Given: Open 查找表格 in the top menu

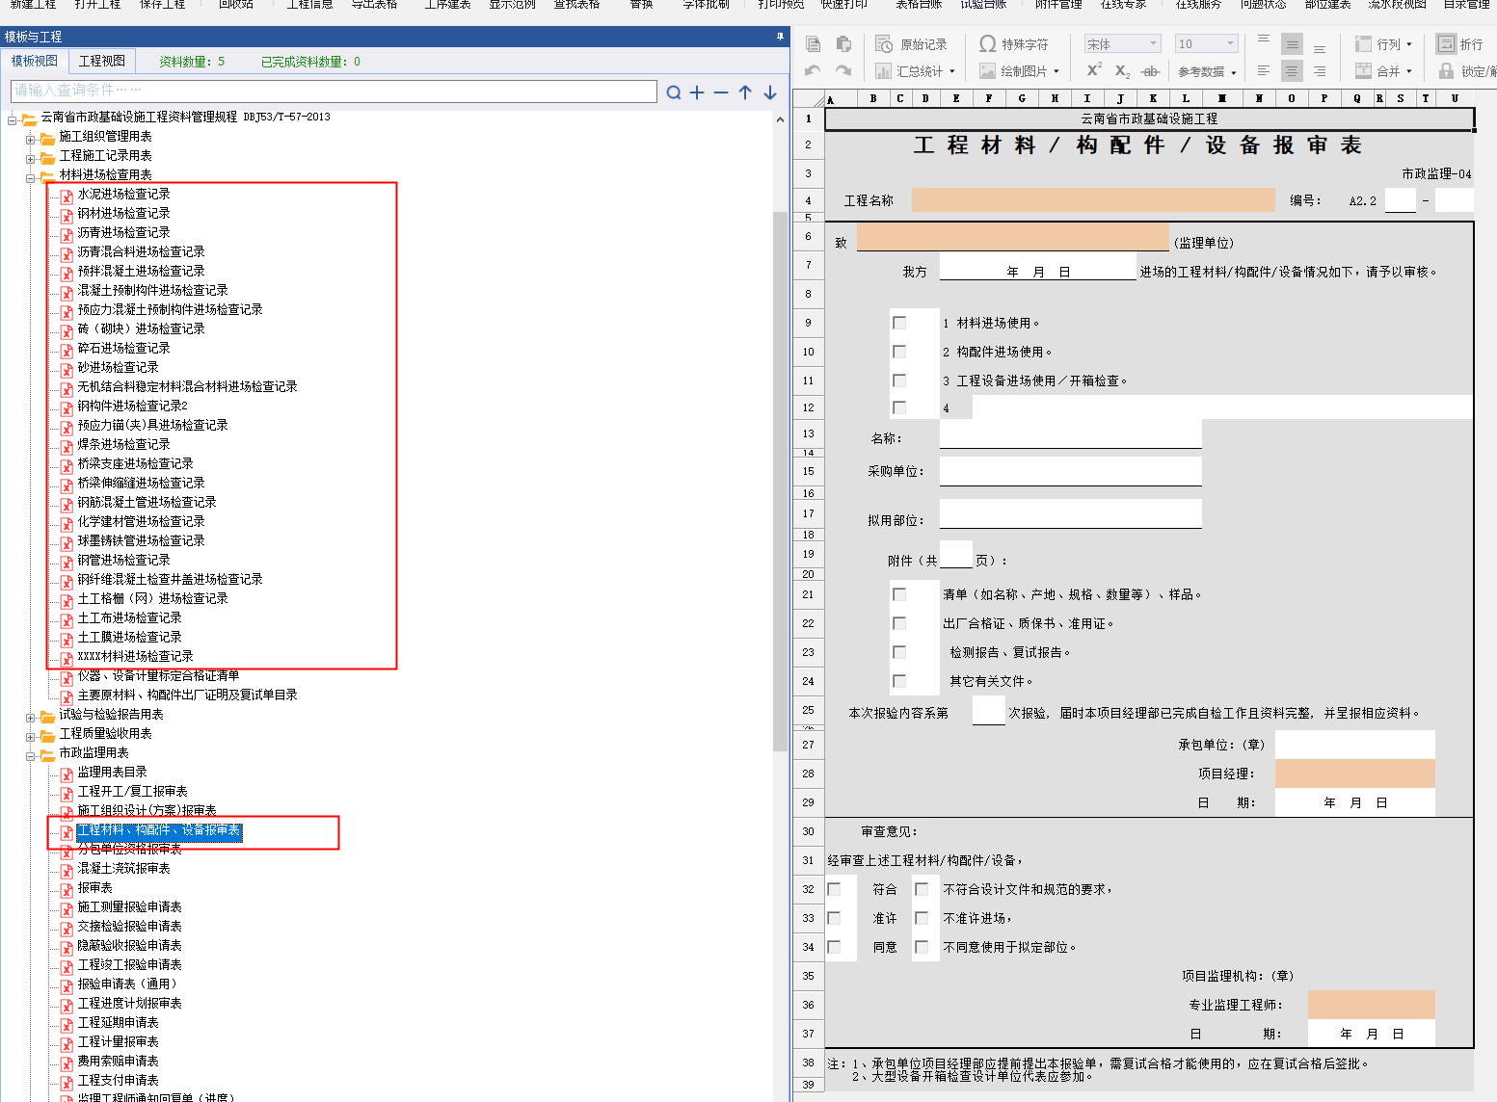Looking at the screenshot, I should [x=576, y=5].
